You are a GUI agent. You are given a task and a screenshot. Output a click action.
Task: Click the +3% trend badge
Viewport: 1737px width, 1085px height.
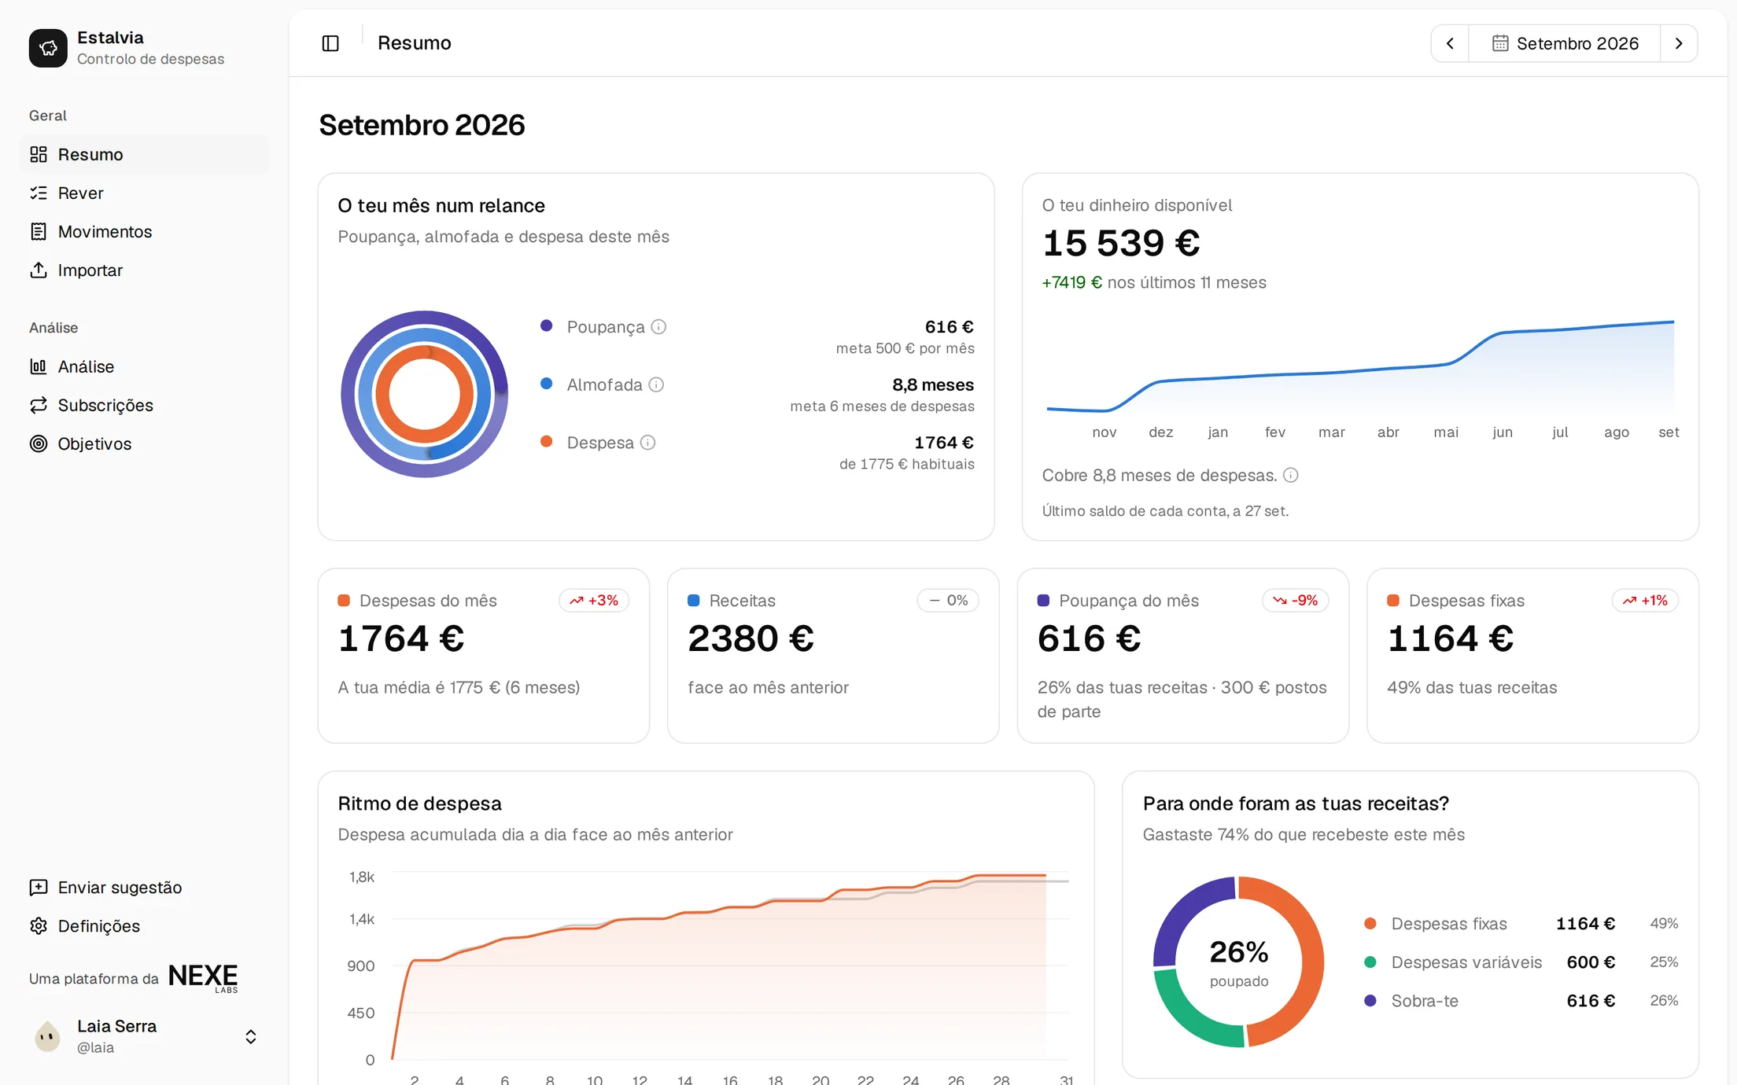tap(594, 601)
